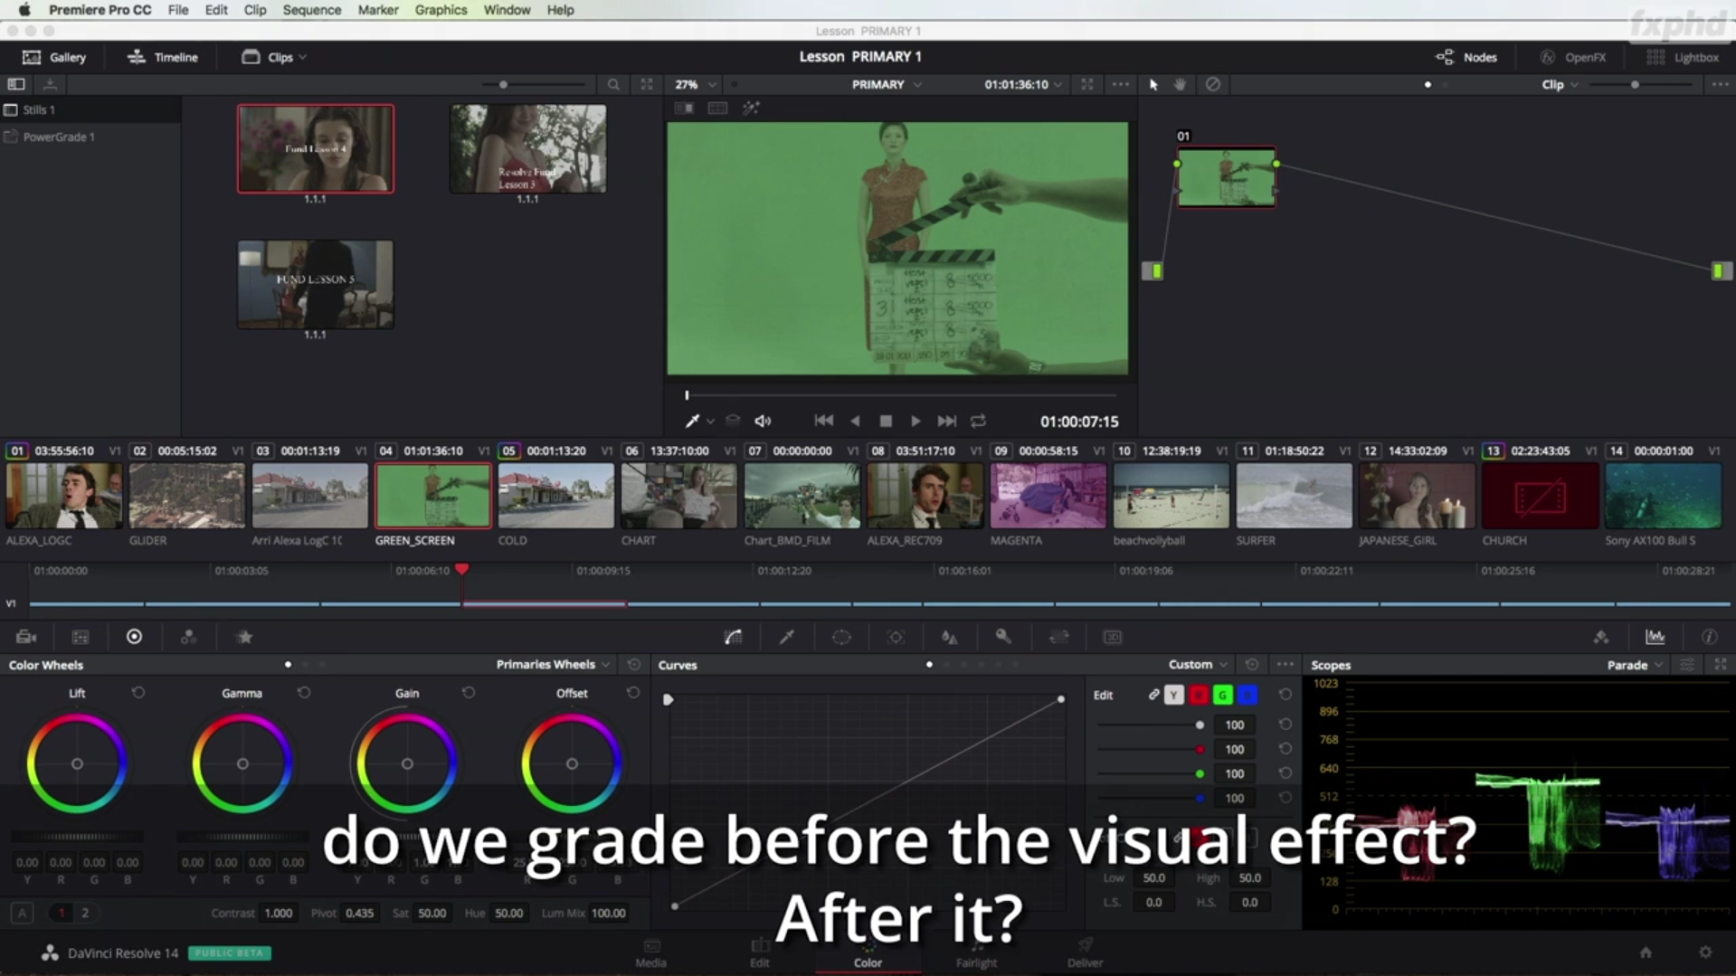This screenshot has width=1736, height=976.
Task: Toggle the green channel in Curves Edit
Action: [1222, 695]
